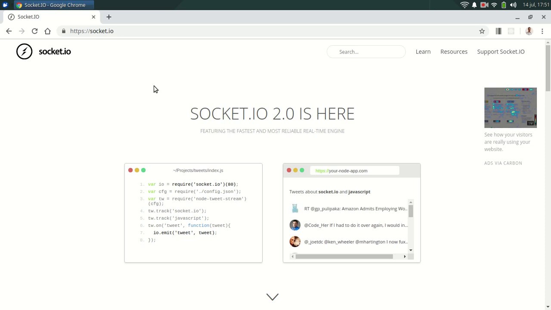The height and width of the screenshot is (310, 551).
Task: Click the socket.io wordmark text
Action: point(55,51)
